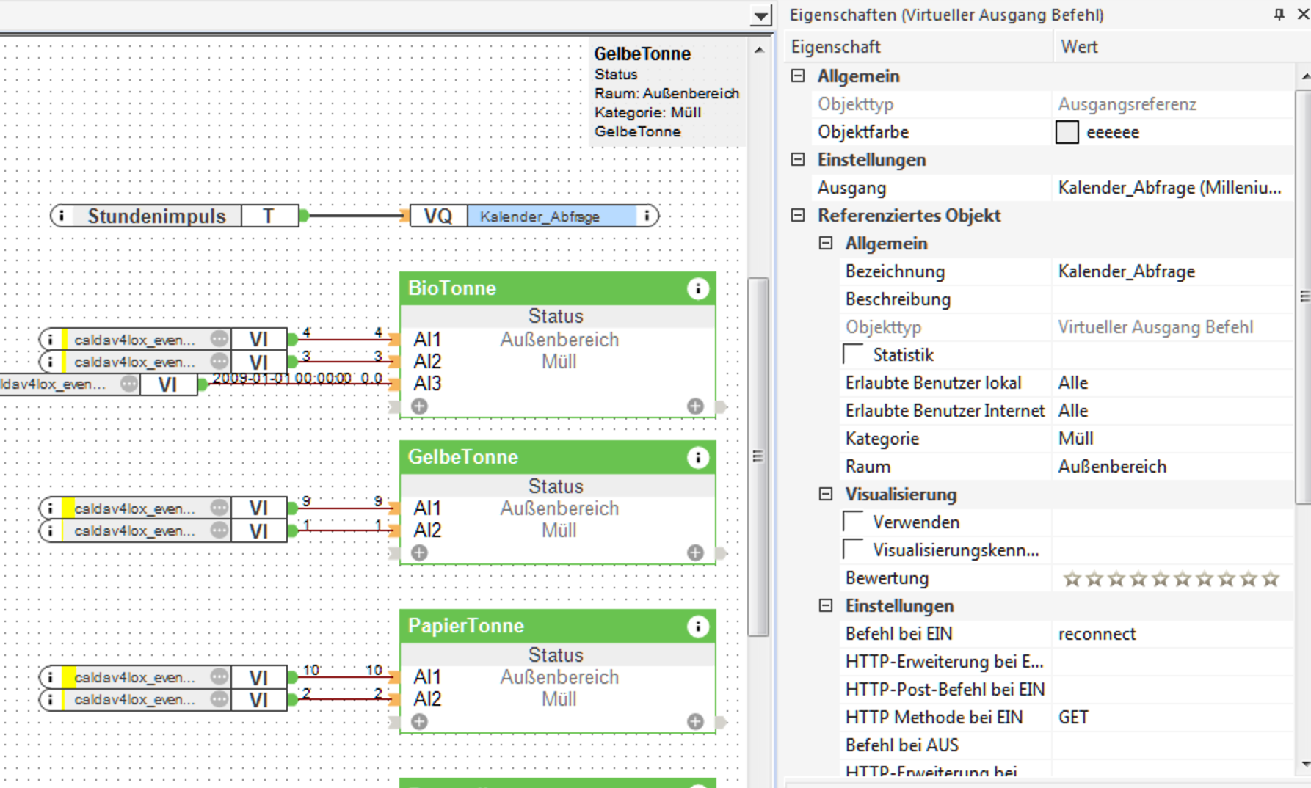Add input with BioTonne's left plus icon
This screenshot has height=788, width=1311.
419,406
